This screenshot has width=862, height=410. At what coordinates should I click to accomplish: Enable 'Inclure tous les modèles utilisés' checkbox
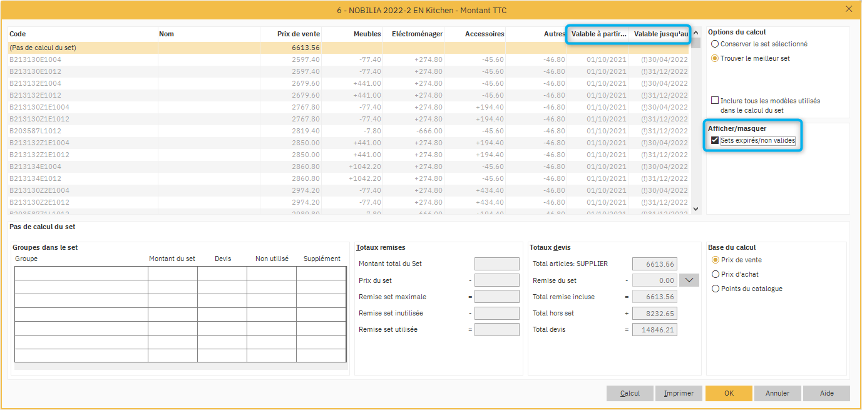[715, 101]
